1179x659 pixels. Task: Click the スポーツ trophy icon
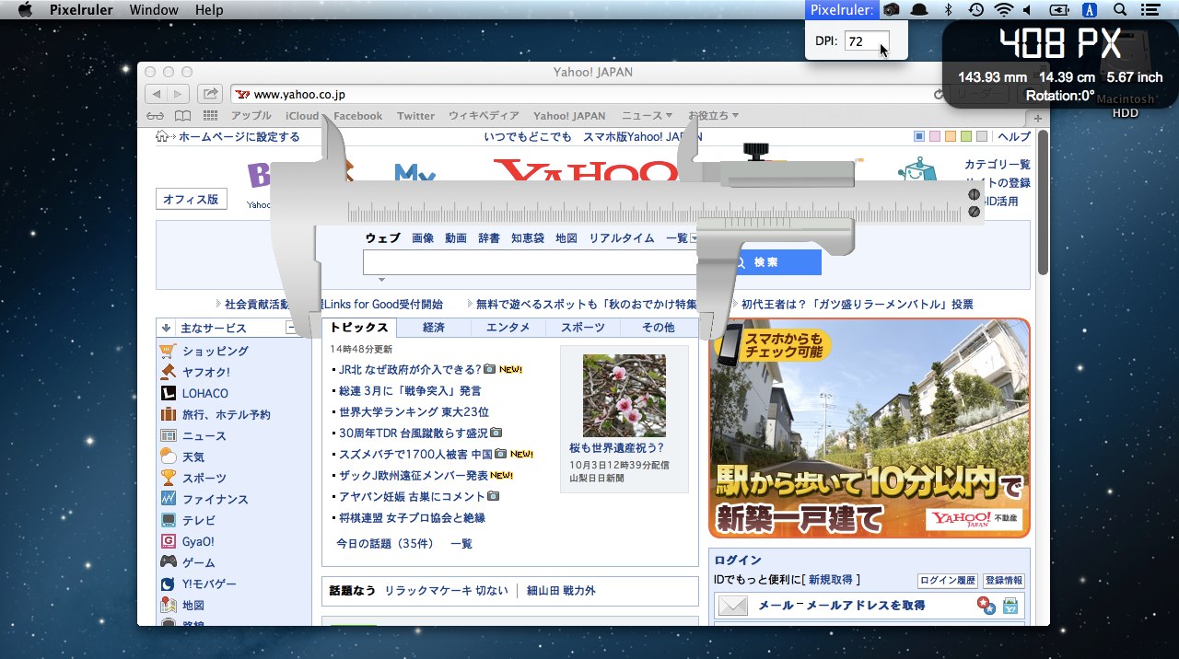(x=168, y=478)
